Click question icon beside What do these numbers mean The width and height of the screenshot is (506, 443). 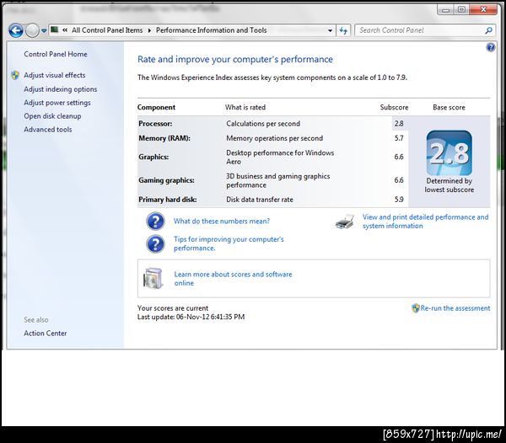155,221
